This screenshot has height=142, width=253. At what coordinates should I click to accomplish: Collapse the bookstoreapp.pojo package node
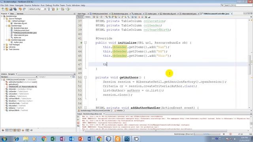[7, 40]
